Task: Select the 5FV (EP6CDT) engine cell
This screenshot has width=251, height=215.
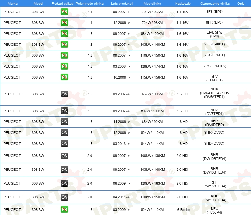Action: point(214,78)
